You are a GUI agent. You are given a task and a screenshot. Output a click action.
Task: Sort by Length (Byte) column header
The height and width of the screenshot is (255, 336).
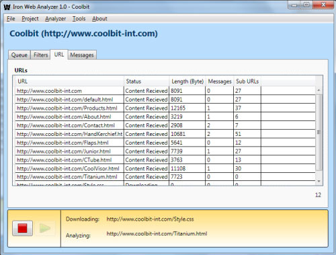(187, 81)
